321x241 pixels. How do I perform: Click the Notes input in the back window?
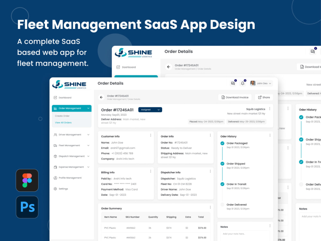click(x=310, y=227)
